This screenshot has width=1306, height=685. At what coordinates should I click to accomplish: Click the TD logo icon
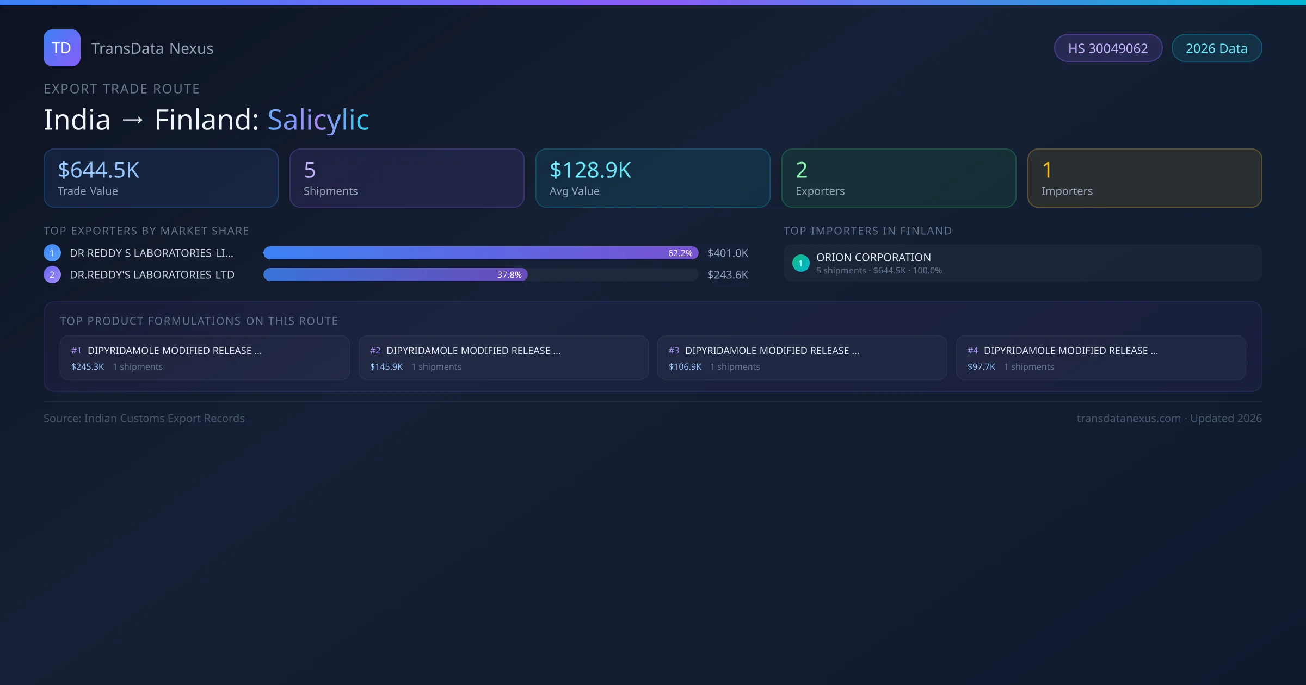[x=61, y=48]
